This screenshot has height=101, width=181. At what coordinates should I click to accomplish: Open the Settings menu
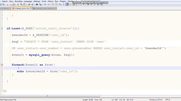coord(37,1)
